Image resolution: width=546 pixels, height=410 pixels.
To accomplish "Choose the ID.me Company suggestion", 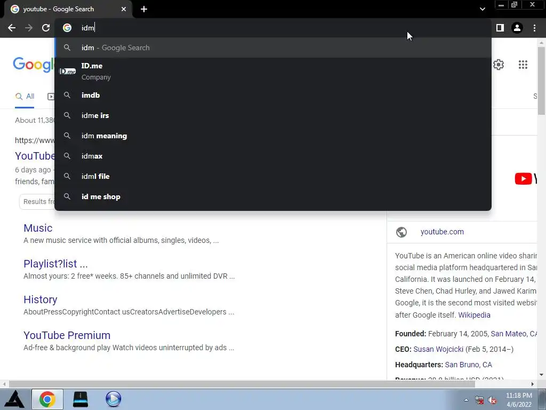I will pos(273,72).
